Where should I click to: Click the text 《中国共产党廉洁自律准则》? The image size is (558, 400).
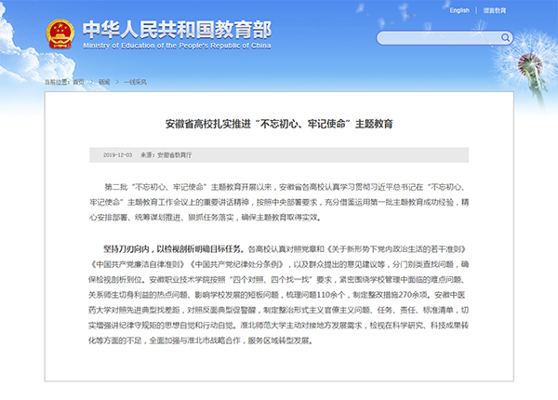[x=138, y=264]
